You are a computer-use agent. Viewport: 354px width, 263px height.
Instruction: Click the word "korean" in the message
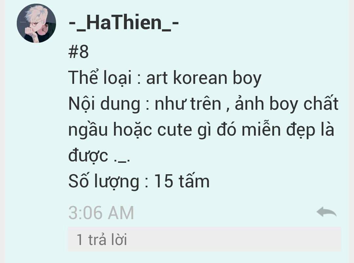pos(200,78)
